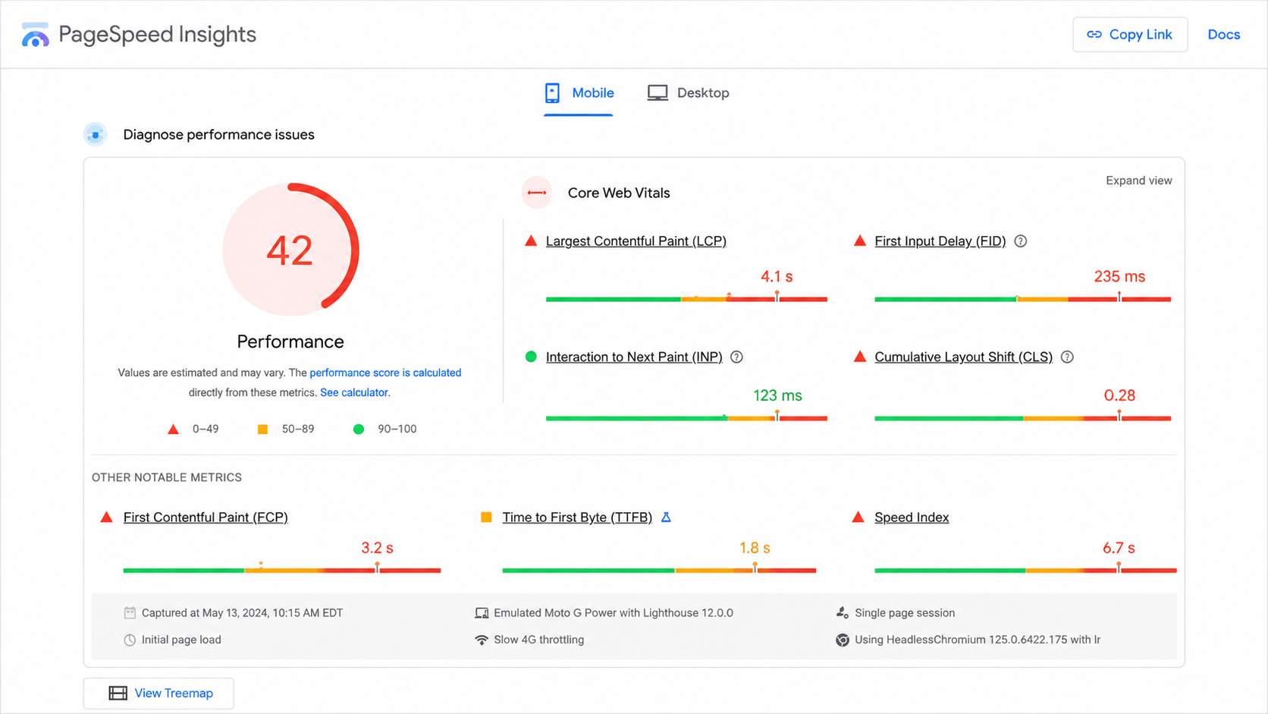This screenshot has width=1268, height=714.
Task: Click the 42 performance score gauge
Action: click(290, 250)
